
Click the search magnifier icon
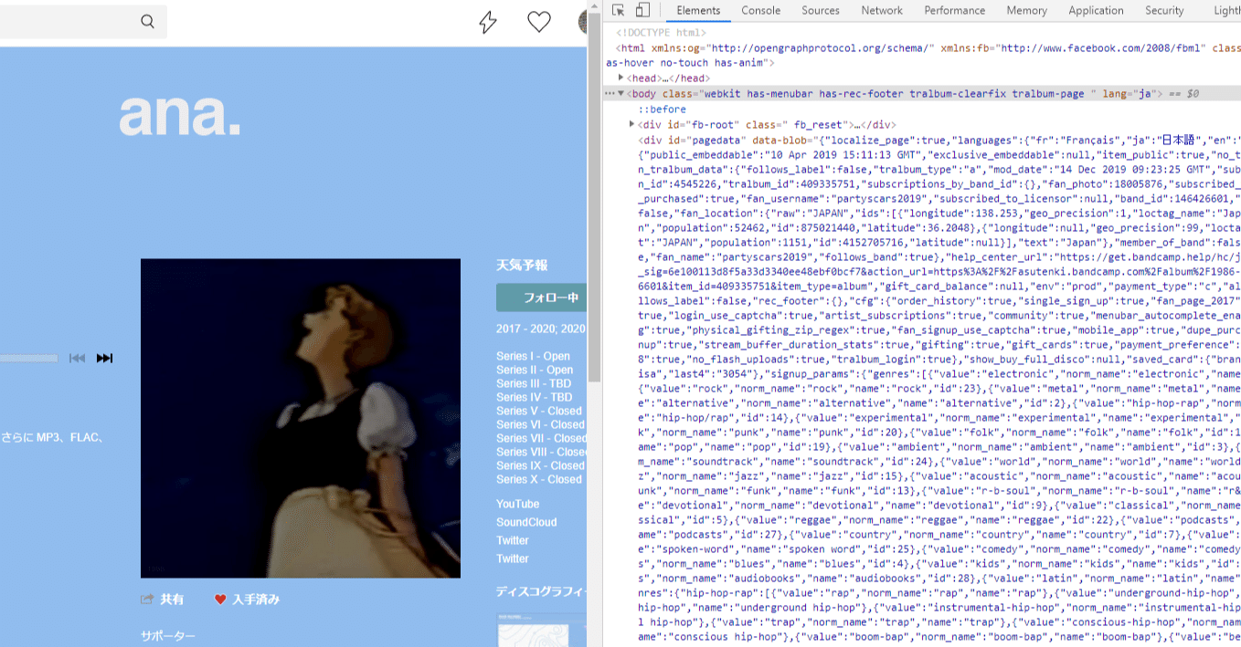pyautogui.click(x=147, y=22)
